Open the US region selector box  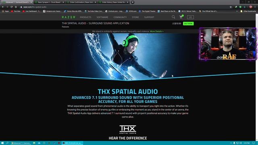[190, 17]
